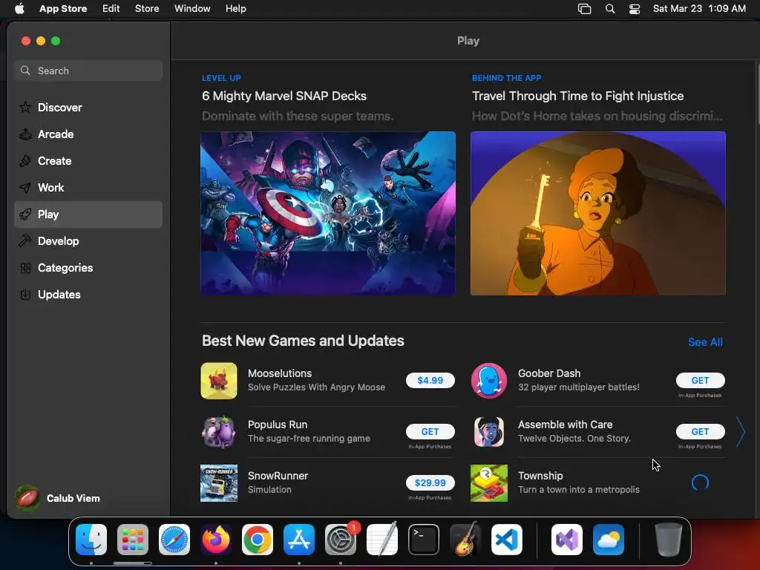This screenshot has height=570, width=760.
Task: Click the Mooselutions app icon
Action: [x=219, y=381]
